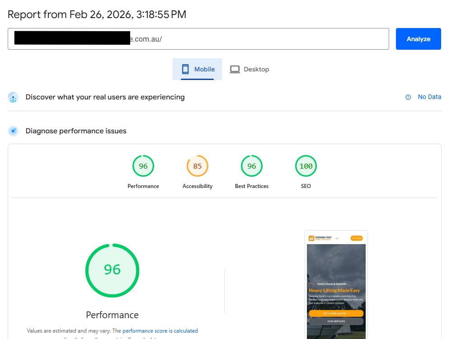Click the info icon beside No Data
This screenshot has width=452, height=339.
click(x=408, y=97)
